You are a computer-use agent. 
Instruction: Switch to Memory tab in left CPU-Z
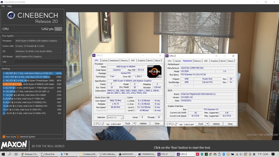[124, 60]
